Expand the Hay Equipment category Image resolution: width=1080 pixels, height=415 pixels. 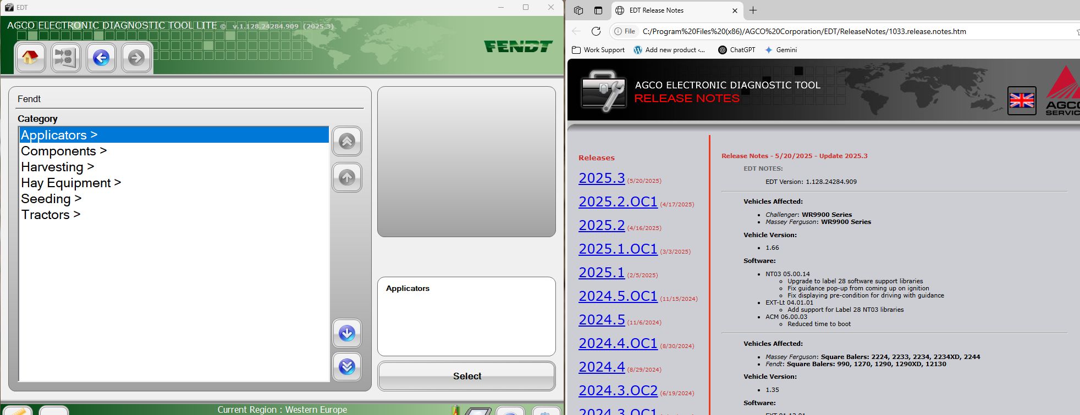pos(174,183)
